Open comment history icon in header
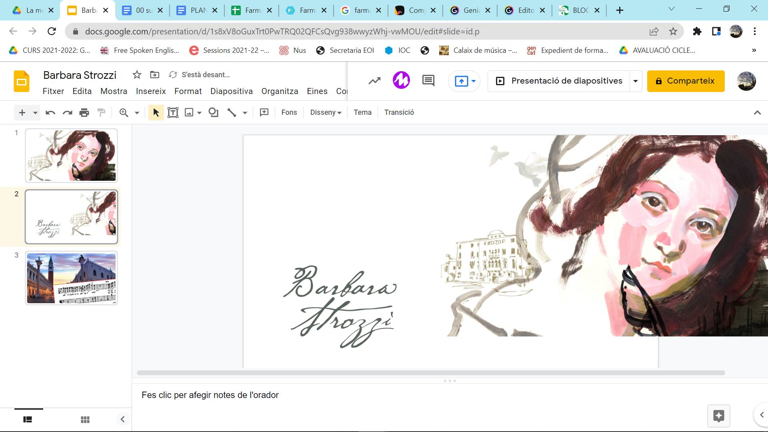This screenshot has width=768, height=432. click(428, 81)
